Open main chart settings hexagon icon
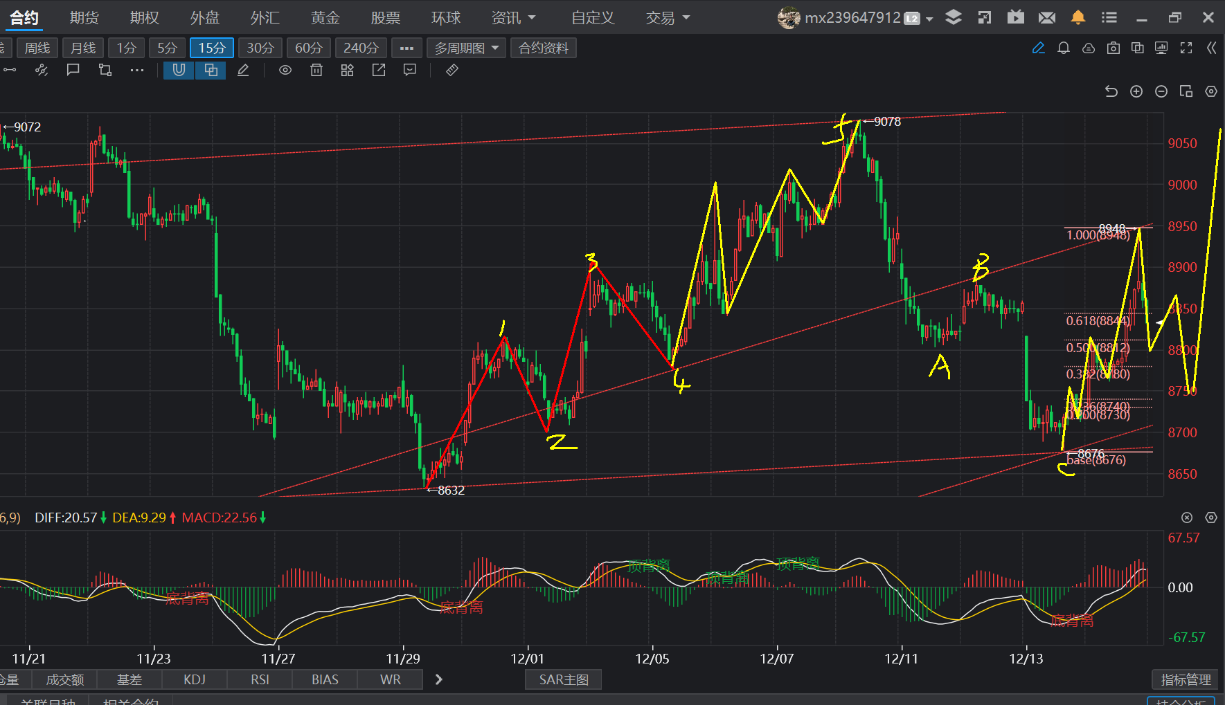 point(1211,91)
